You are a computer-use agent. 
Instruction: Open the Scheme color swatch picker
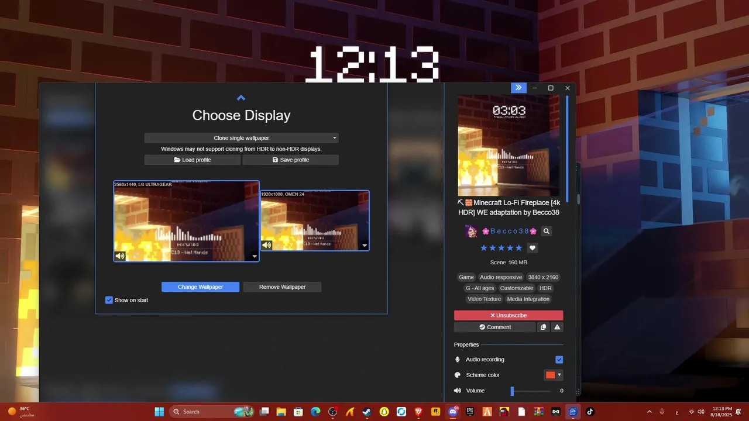(x=554, y=375)
